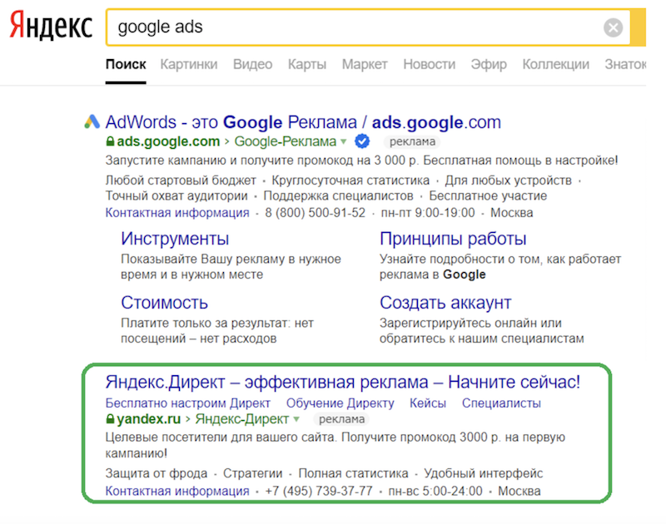Switch to the Новости tab
This screenshot has width=666, height=524.
429,64
